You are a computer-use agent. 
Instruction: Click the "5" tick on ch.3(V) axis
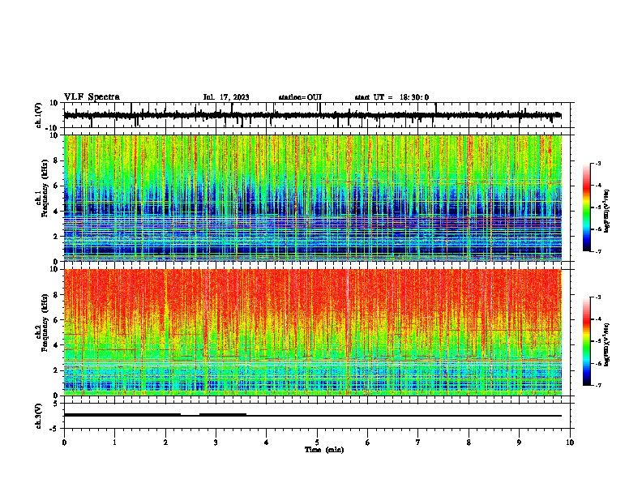point(56,404)
